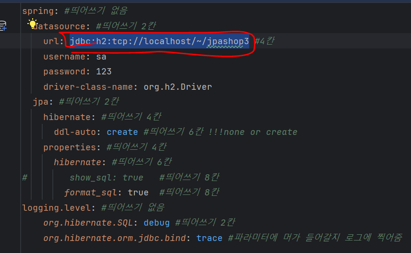This screenshot has height=253, width=411.
Task: Click the 'create' value of ddl-auto
Action: tap(122, 132)
